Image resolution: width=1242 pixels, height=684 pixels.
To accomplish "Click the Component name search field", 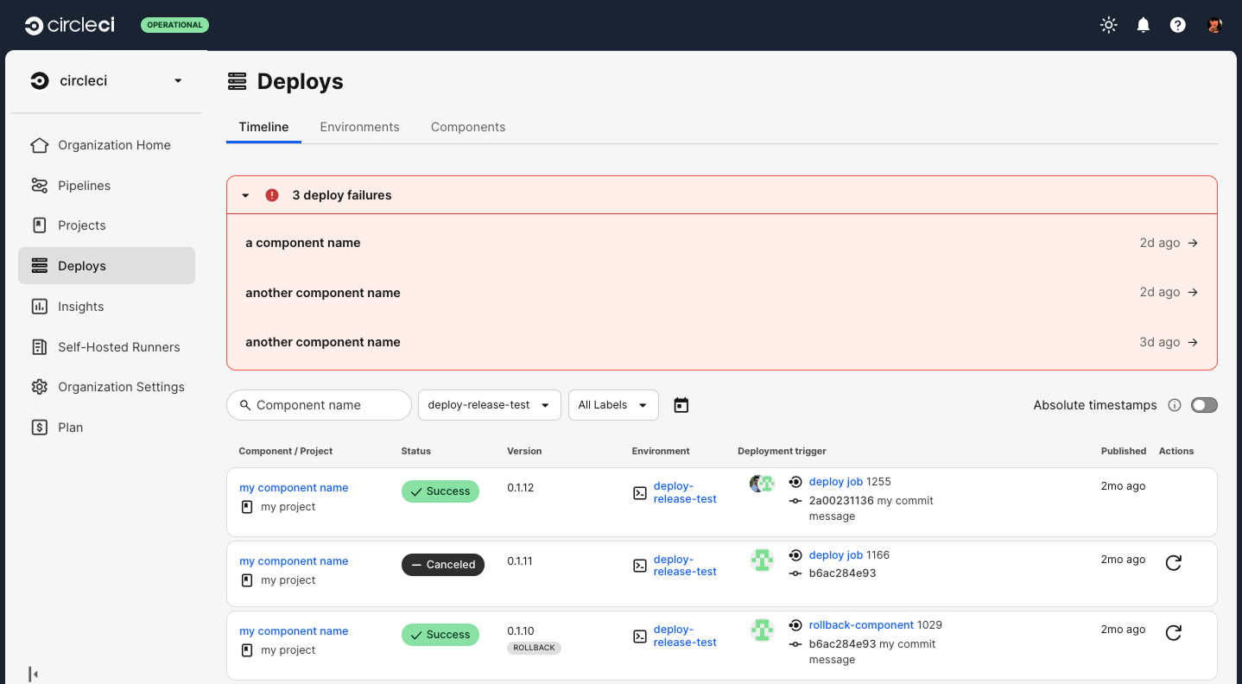I will click(320, 405).
